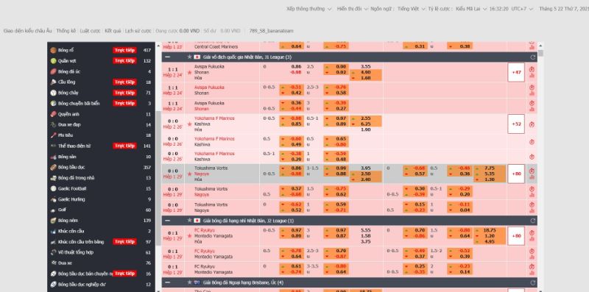Click the Bóng chày baseball sport icon
Screen dimensions: 589x292
pos(53,93)
